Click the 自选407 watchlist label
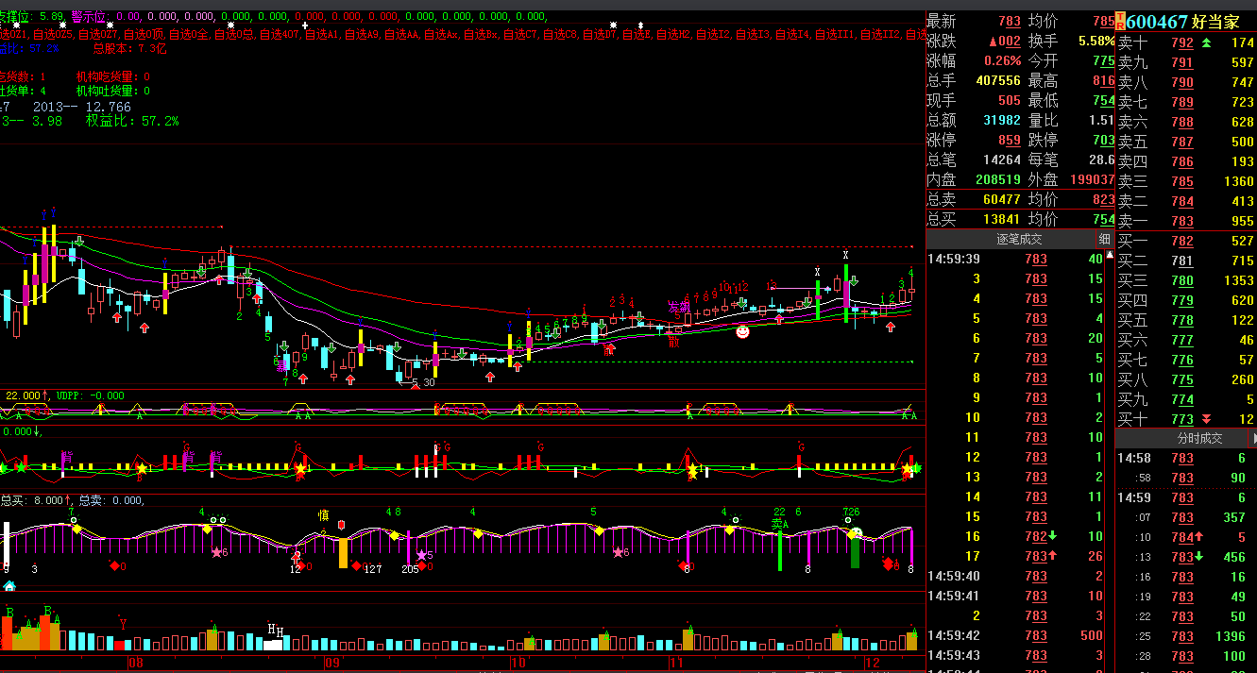 coord(280,35)
